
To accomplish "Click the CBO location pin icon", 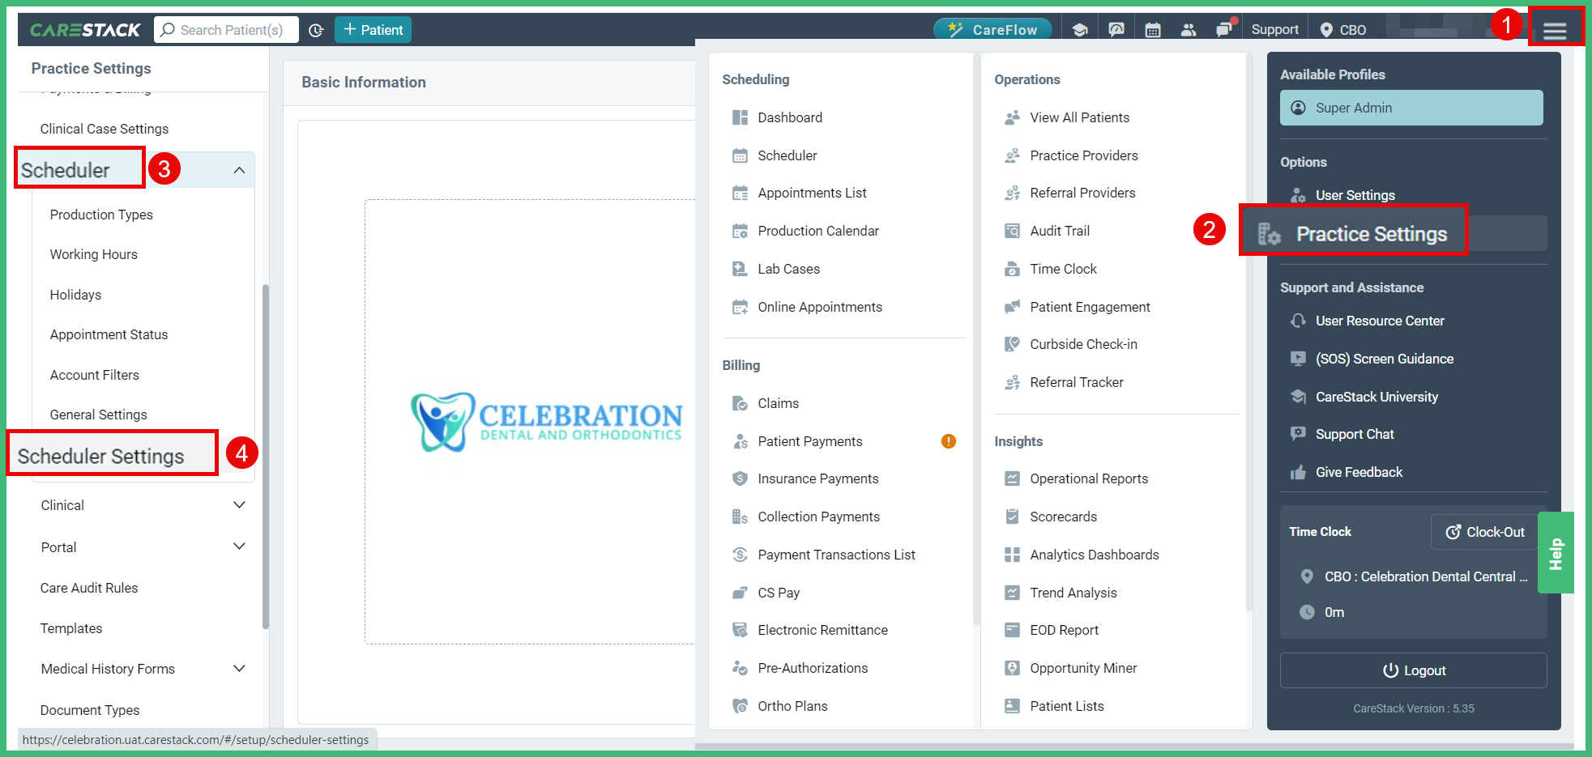I will coord(1326,28).
